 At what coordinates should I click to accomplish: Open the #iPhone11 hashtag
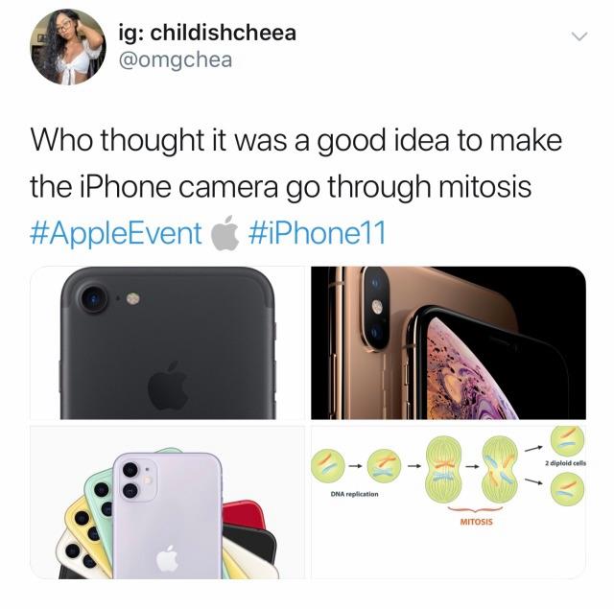pyautogui.click(x=318, y=232)
